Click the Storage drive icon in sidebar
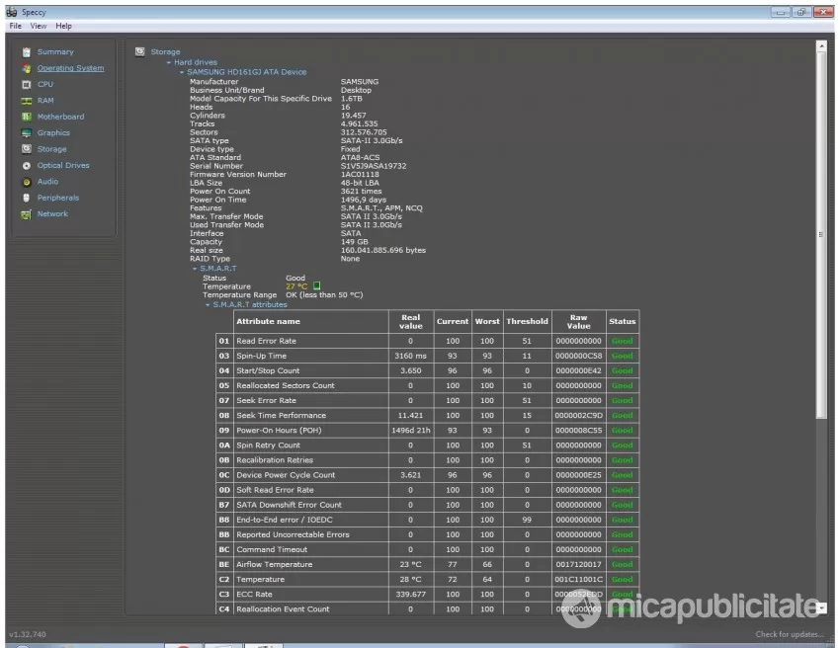 [27, 149]
